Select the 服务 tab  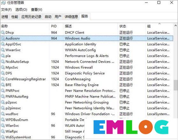click(x=85, y=17)
